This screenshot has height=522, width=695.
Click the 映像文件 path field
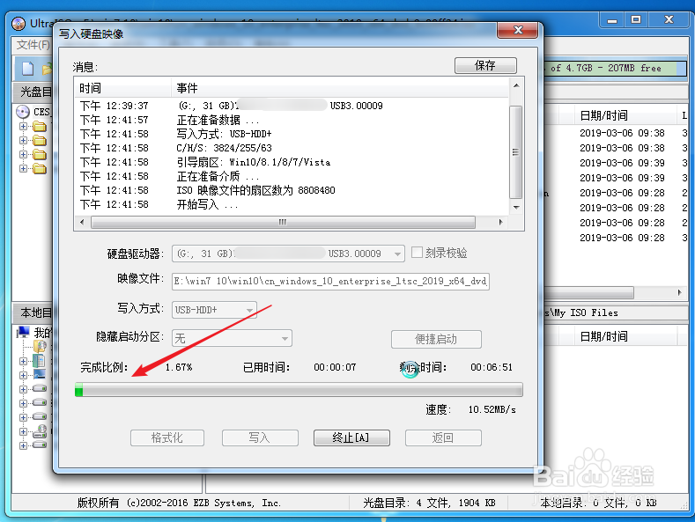pyautogui.click(x=330, y=282)
